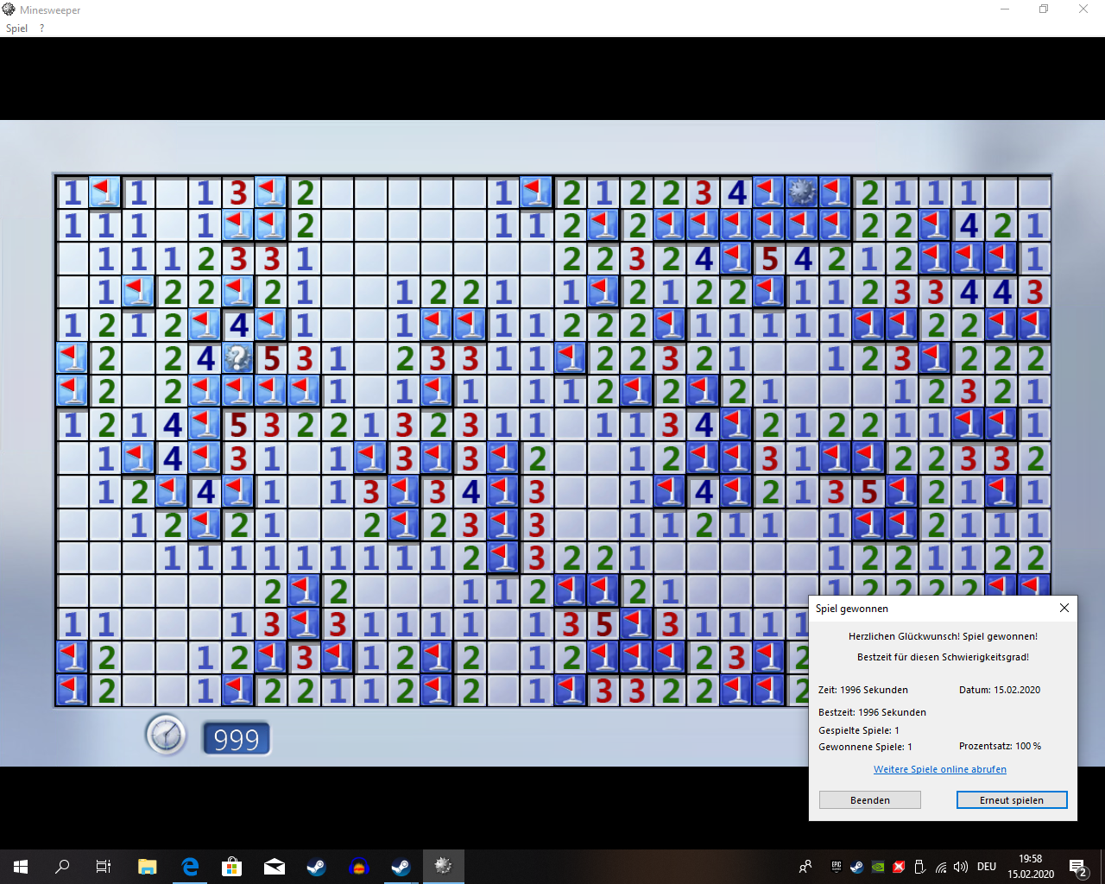Close the Spiel gewonnen dialog
This screenshot has height=884, width=1105.
(1064, 608)
